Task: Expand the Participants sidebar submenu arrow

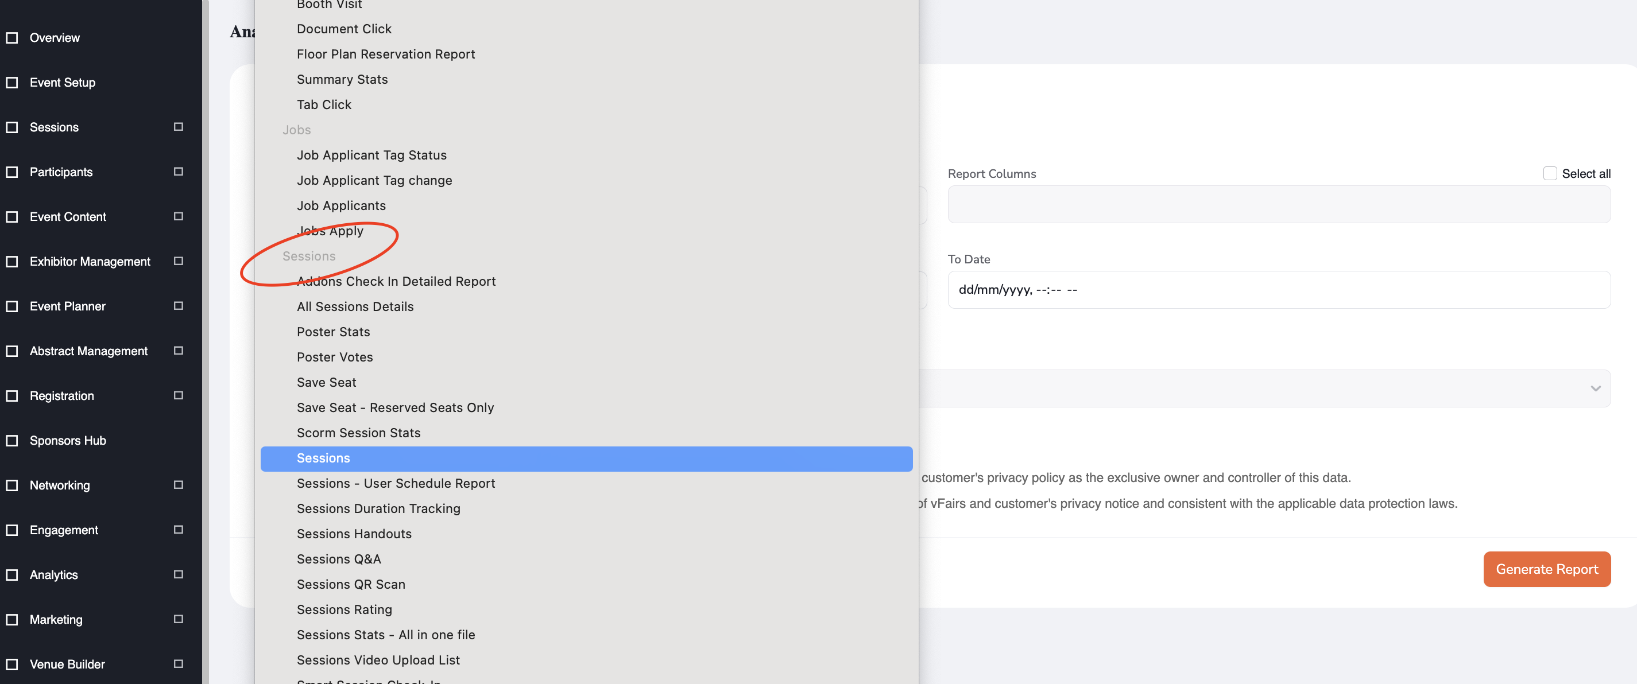Action: 179,172
